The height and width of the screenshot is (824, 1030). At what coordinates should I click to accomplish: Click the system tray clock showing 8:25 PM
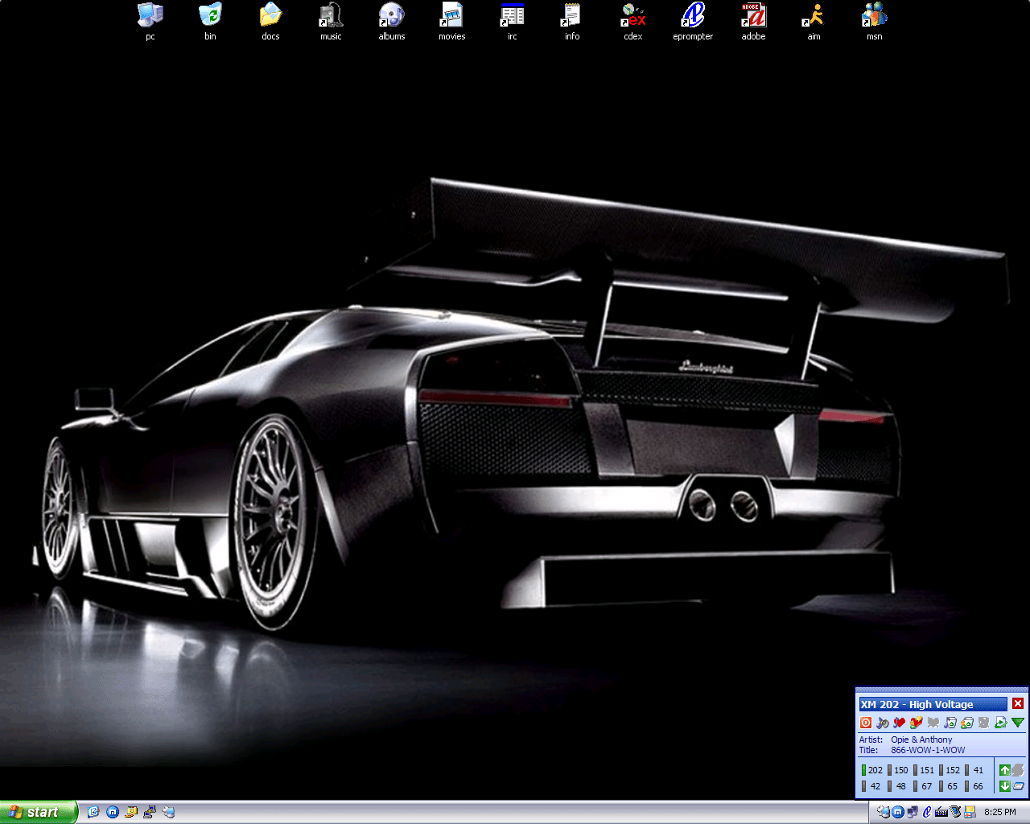tap(1000, 812)
